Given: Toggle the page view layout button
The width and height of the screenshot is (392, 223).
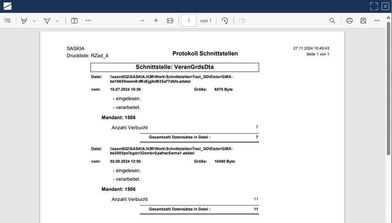Looking at the screenshot, I should [x=242, y=20].
